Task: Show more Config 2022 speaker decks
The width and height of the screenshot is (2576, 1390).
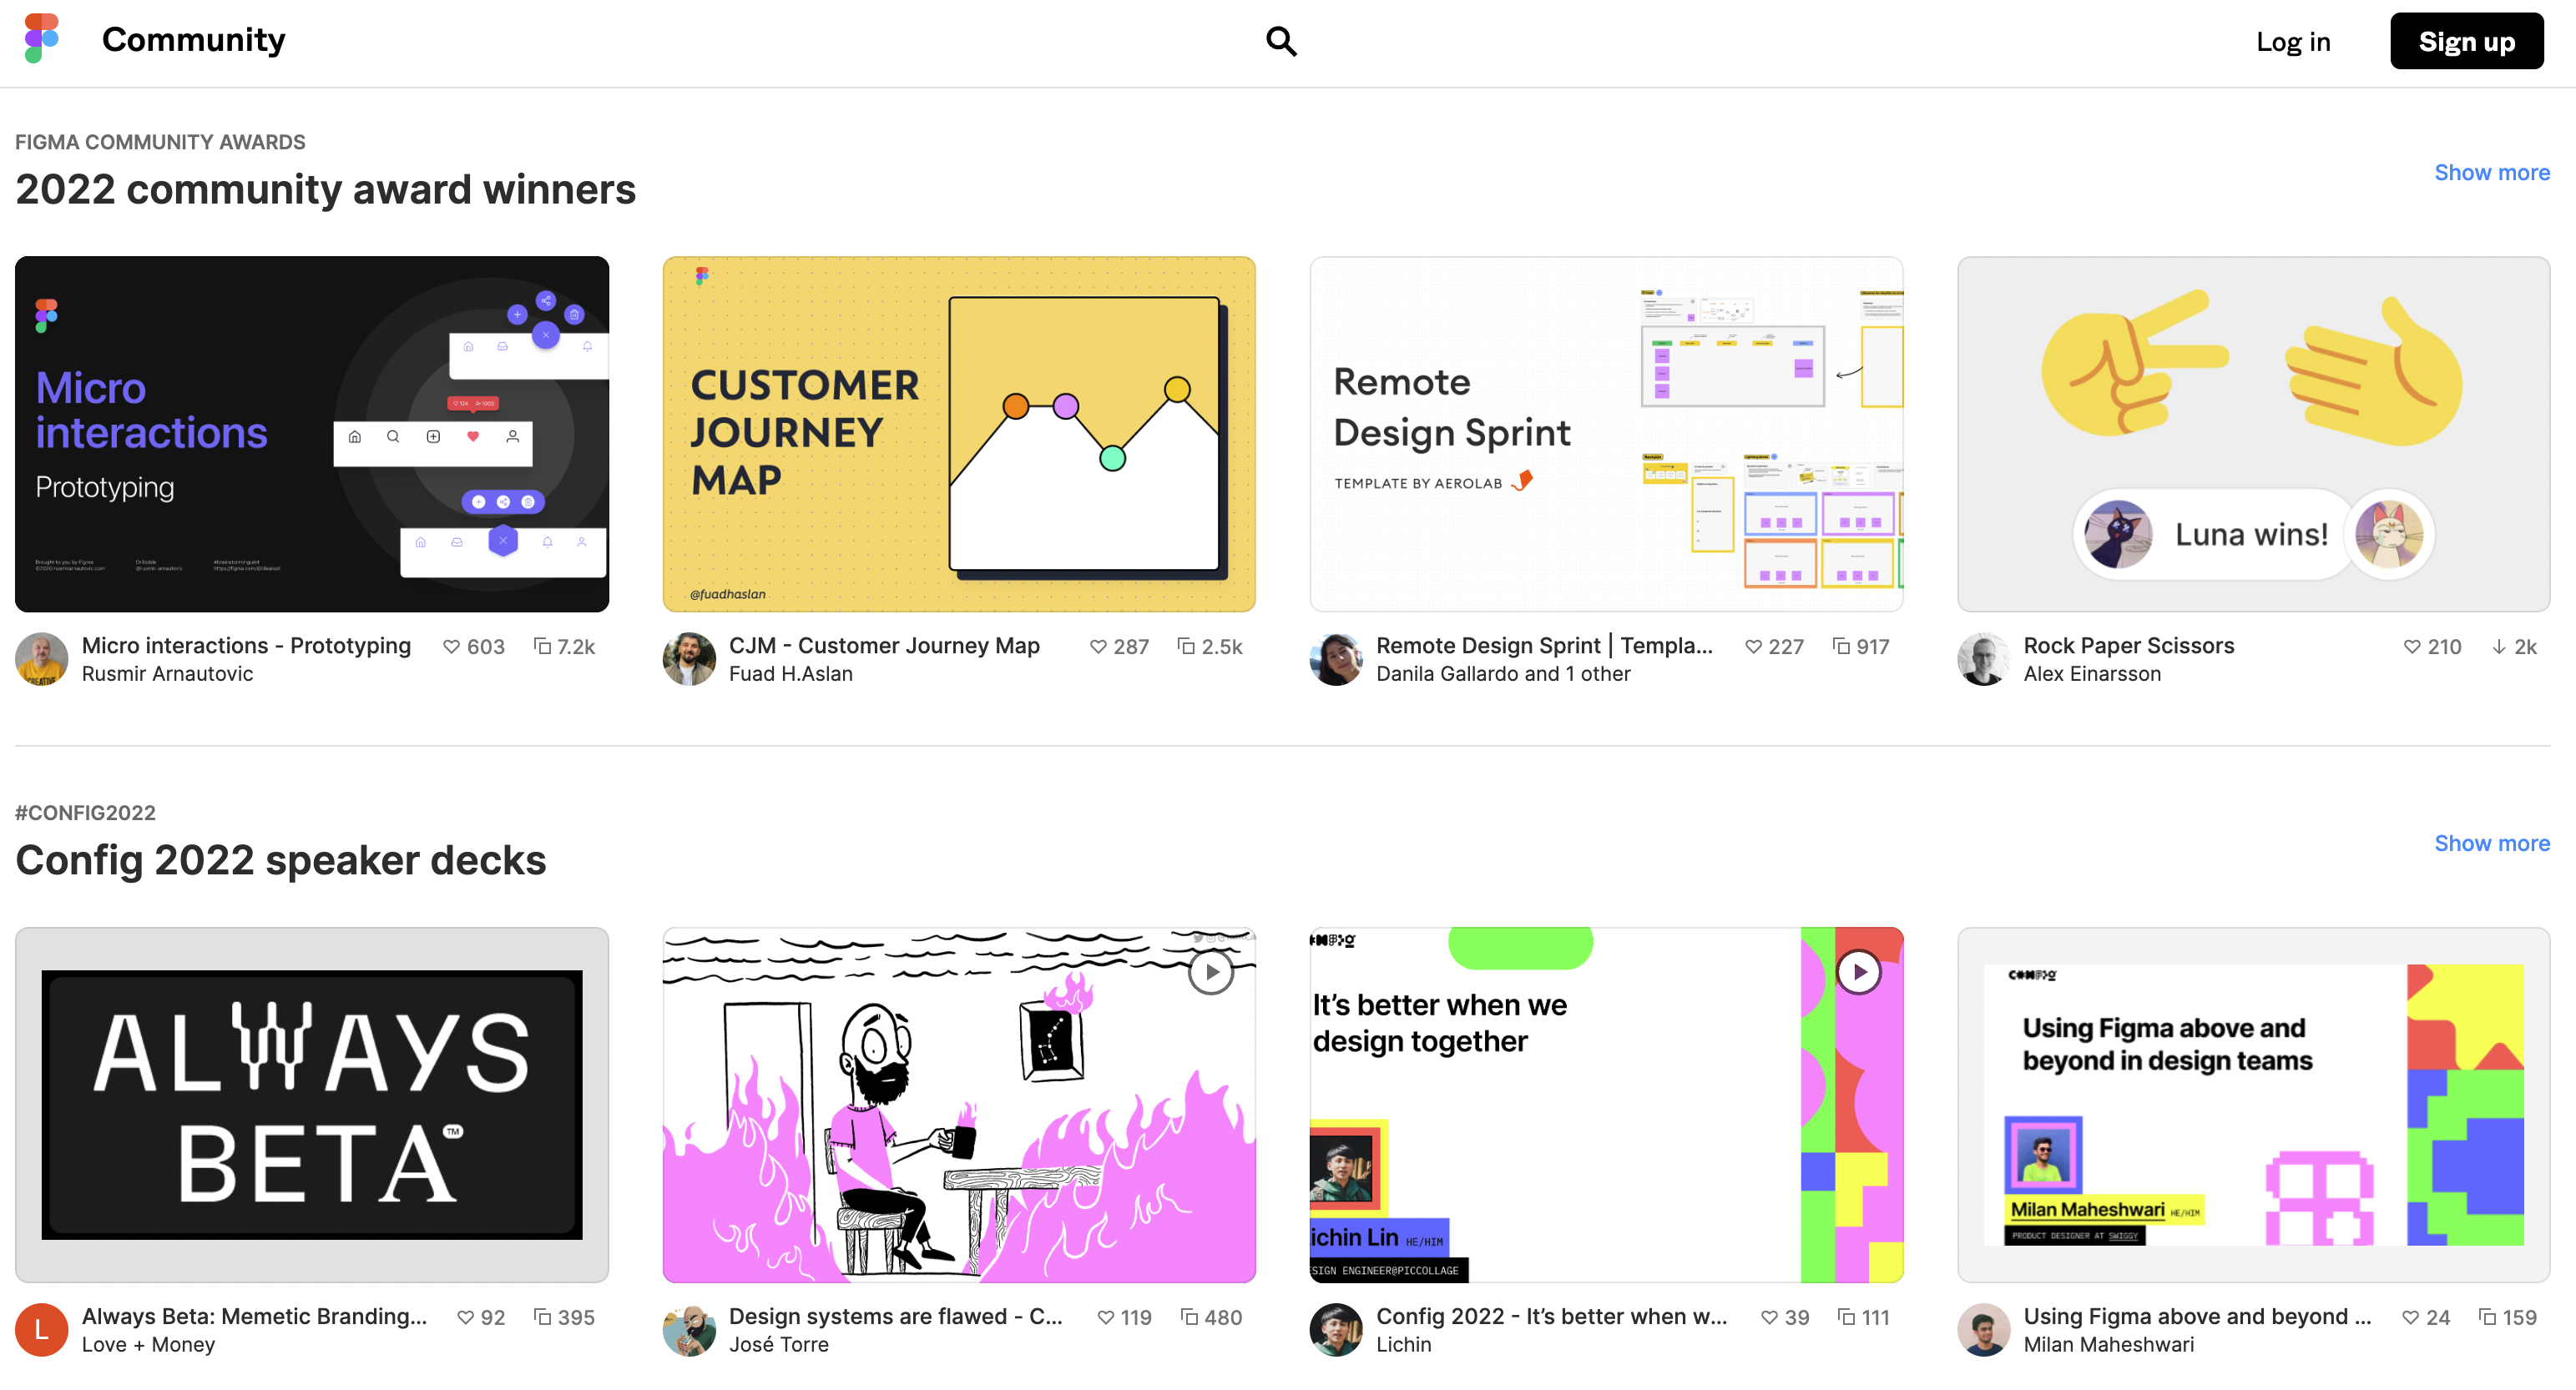Action: coord(2491,843)
